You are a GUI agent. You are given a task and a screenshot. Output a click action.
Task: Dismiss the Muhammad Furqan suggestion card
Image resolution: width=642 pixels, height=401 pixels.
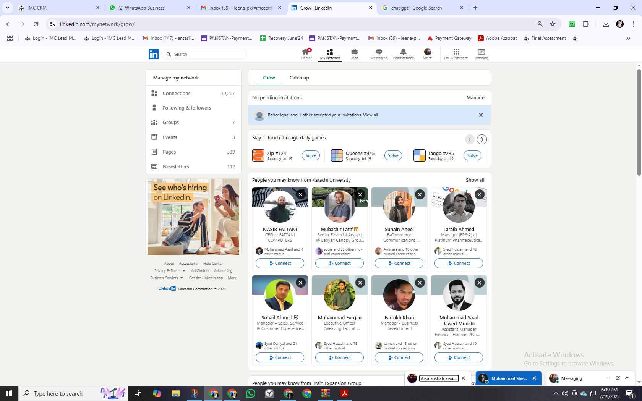[x=360, y=283]
